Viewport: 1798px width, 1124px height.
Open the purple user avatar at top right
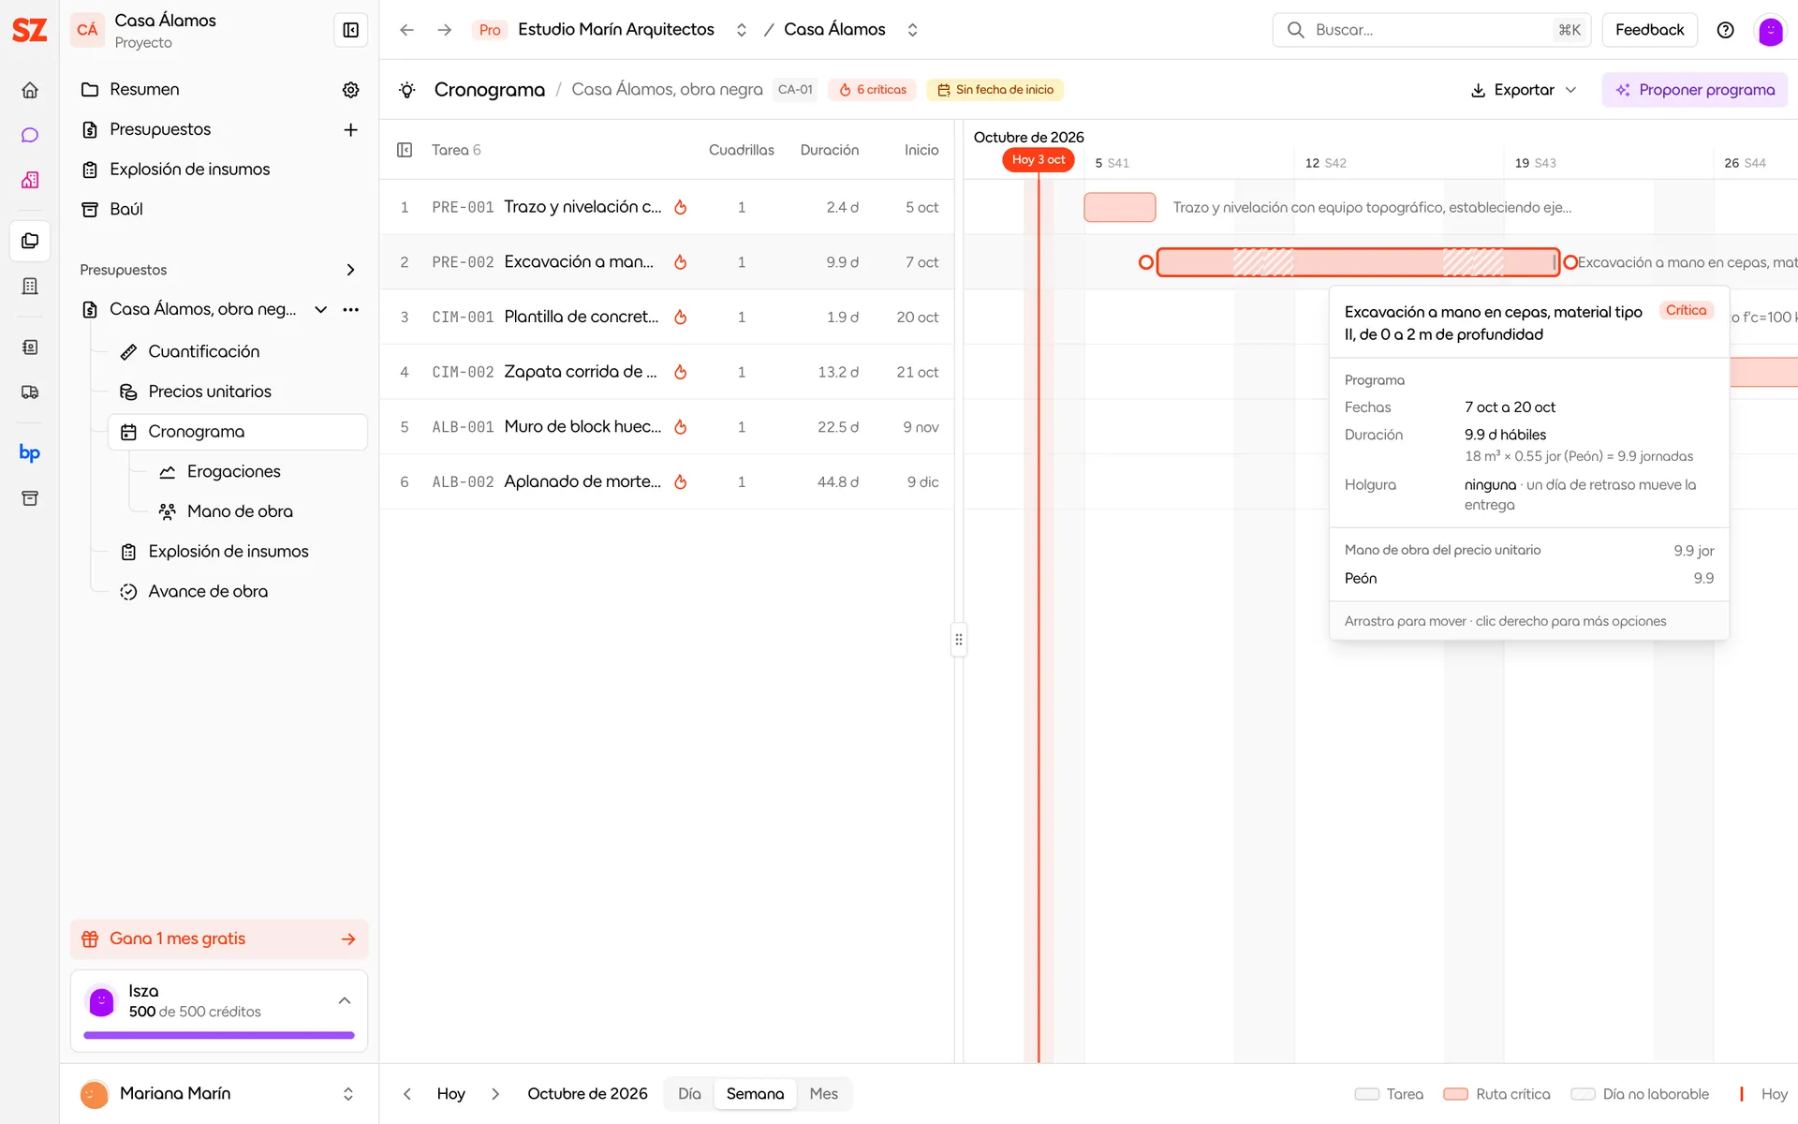(x=1770, y=30)
